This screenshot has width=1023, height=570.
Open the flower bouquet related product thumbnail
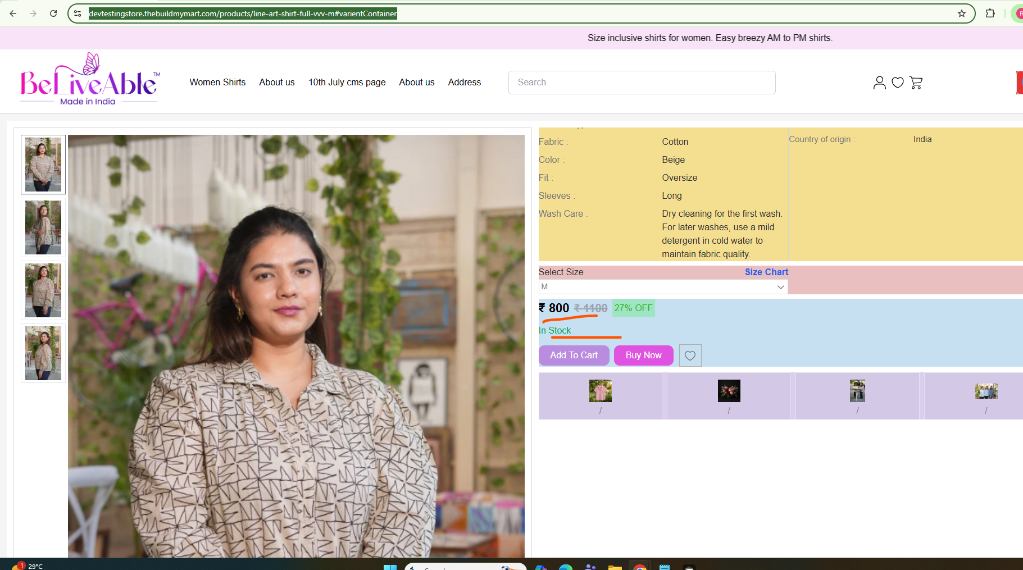point(729,391)
